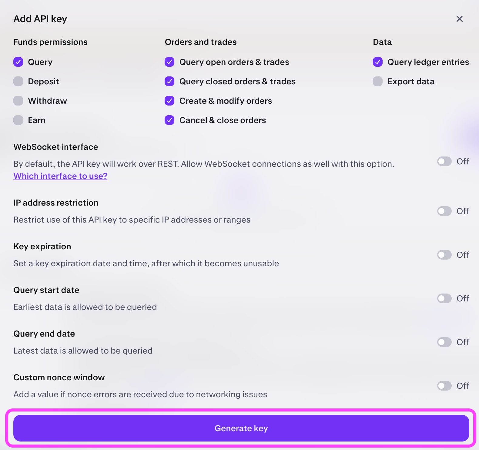Enable the Query start date option
This screenshot has height=450, width=479.
[x=444, y=298]
